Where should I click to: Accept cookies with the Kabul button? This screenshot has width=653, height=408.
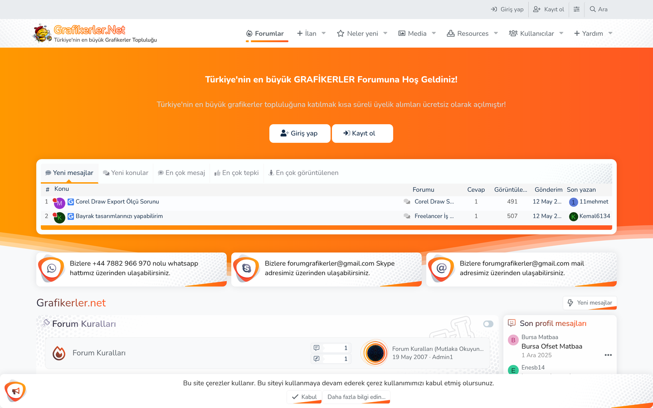[x=304, y=397]
